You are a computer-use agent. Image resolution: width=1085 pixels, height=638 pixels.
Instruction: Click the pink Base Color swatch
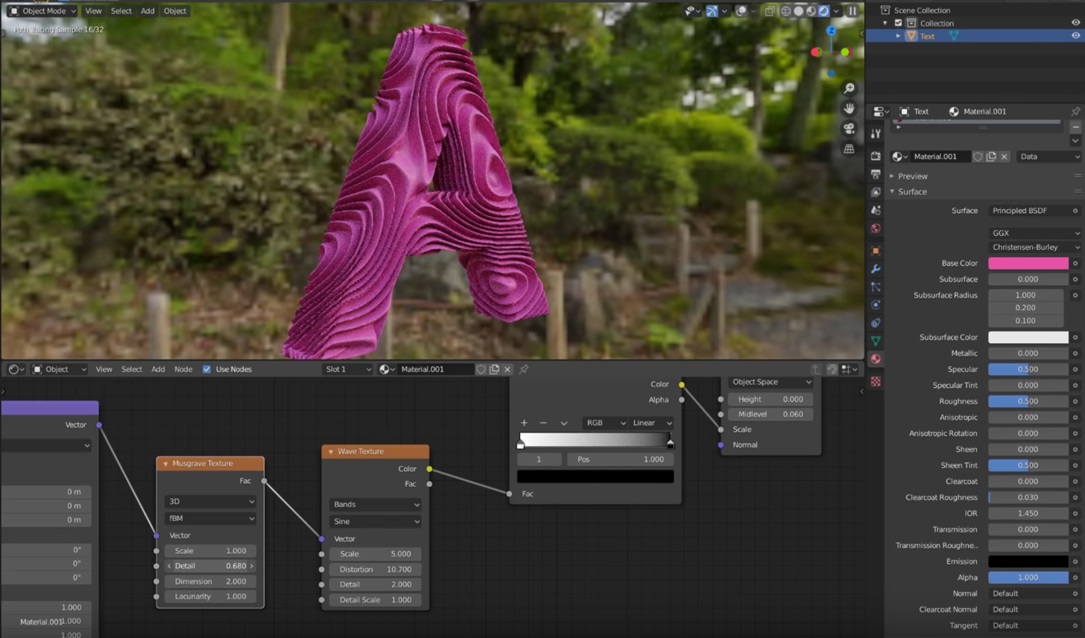click(1028, 263)
